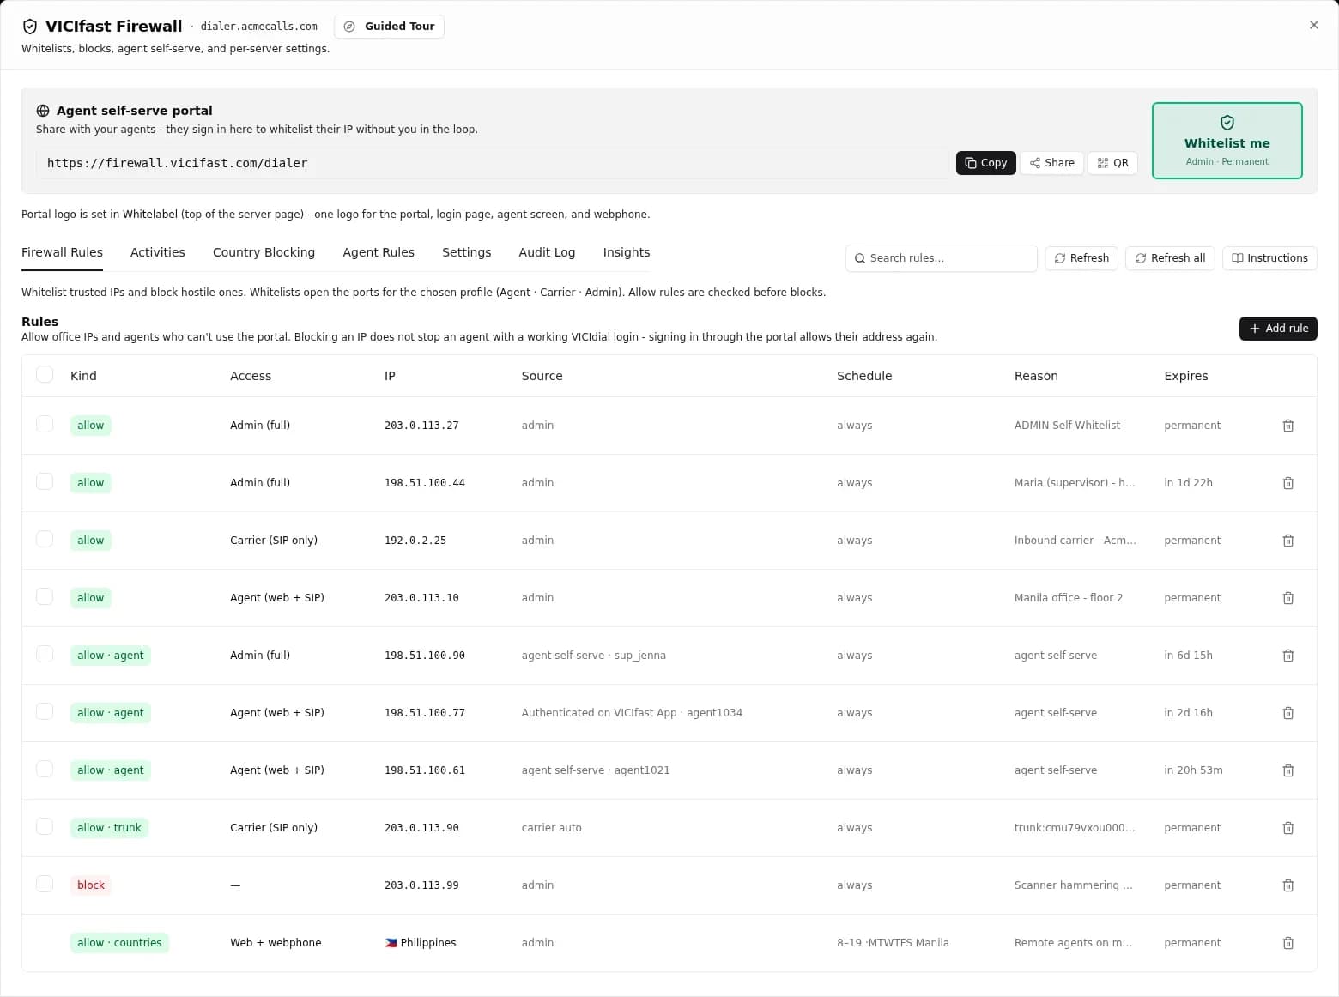This screenshot has width=1339, height=997.
Task: Switch to the Activities tab
Action: click(158, 252)
